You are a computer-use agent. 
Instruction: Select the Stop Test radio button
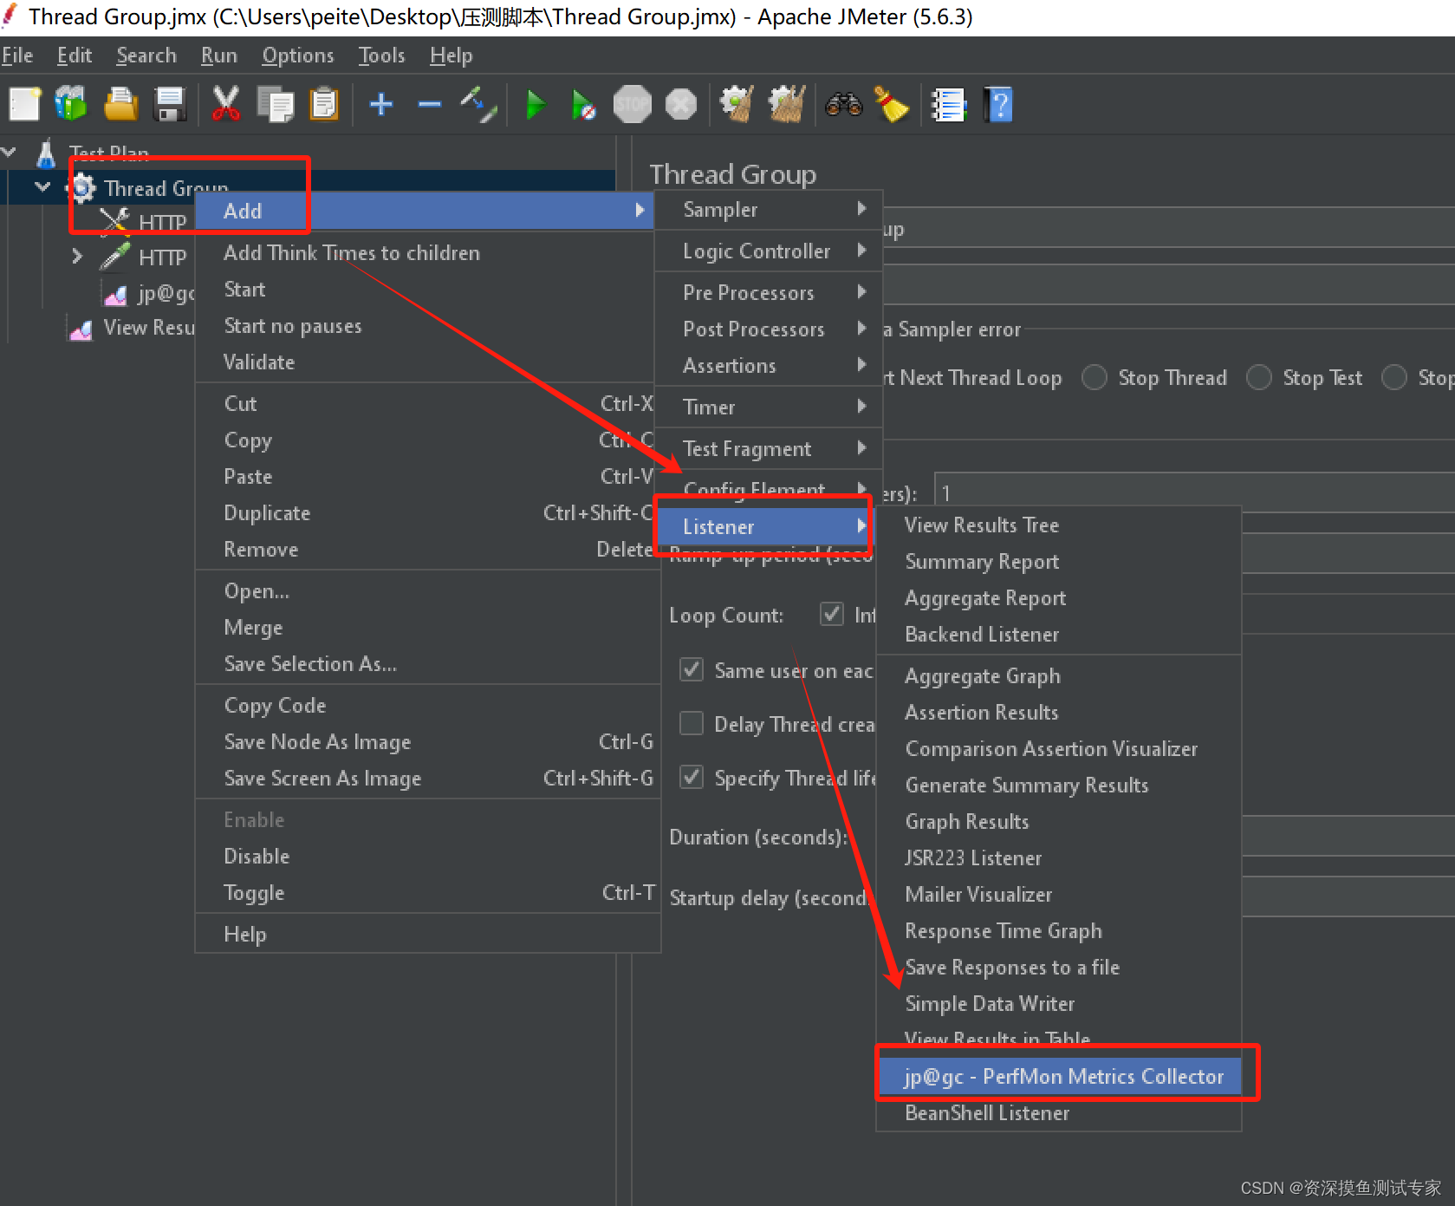[1259, 377]
